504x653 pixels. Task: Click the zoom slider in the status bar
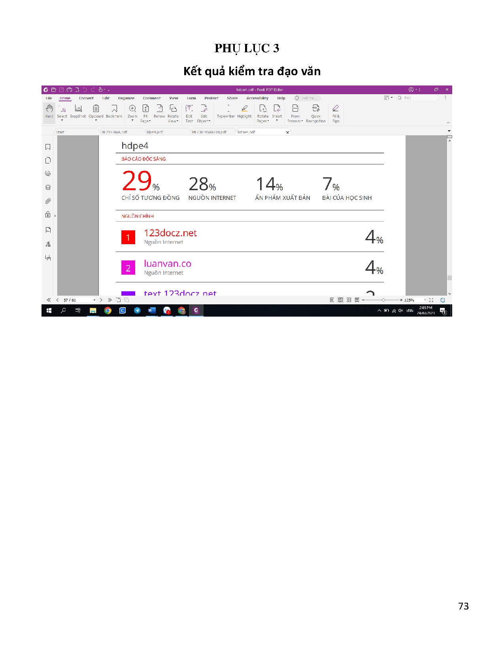(383, 300)
